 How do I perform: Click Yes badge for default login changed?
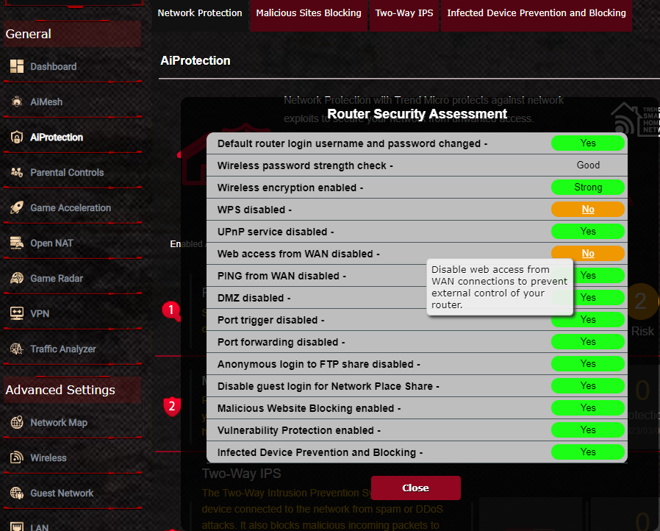point(588,143)
